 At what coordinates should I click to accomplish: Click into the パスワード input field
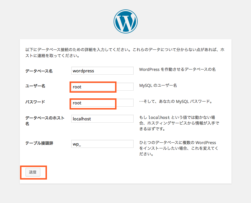[x=102, y=103]
